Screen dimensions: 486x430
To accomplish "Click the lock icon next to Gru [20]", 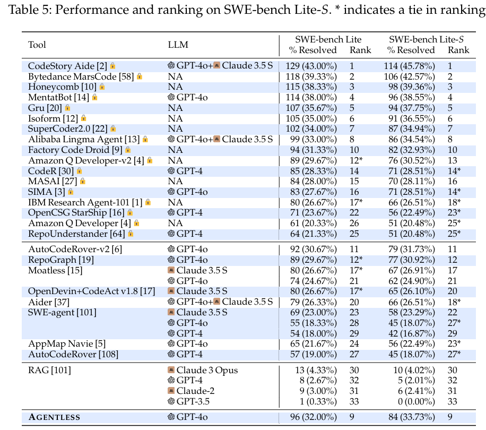I will point(67,108).
